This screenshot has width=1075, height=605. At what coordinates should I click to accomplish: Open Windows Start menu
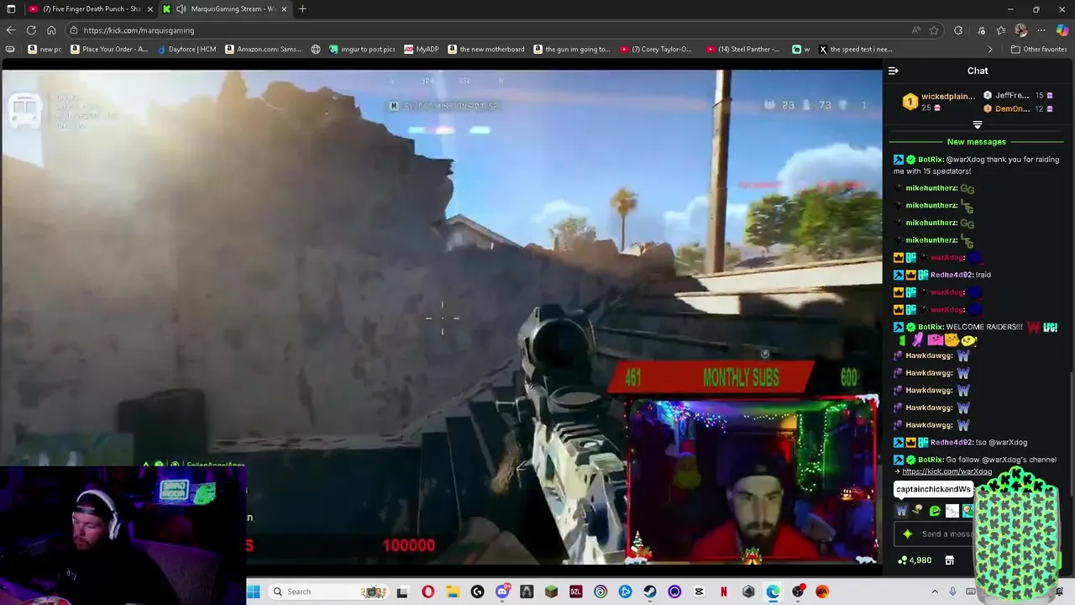[254, 592]
